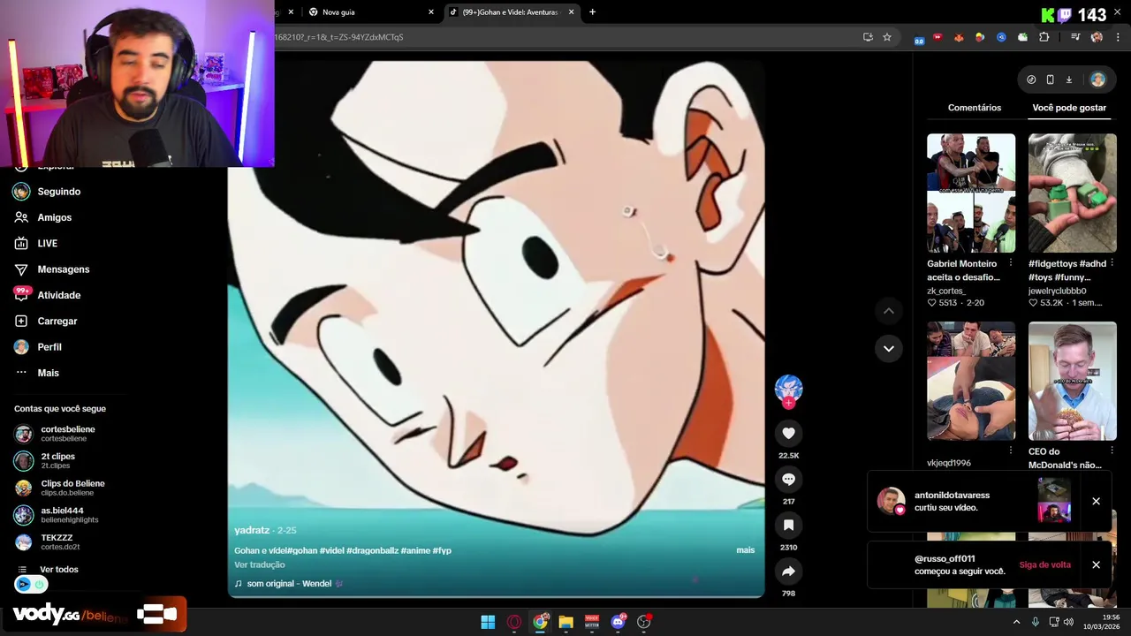Open the MetaMask fox extension icon
The width and height of the screenshot is (1131, 636).
click(x=959, y=37)
